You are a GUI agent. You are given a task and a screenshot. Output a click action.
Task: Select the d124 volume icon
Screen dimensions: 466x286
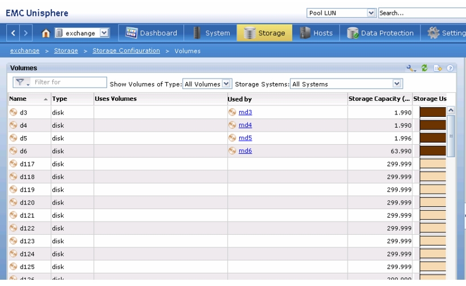(13, 254)
